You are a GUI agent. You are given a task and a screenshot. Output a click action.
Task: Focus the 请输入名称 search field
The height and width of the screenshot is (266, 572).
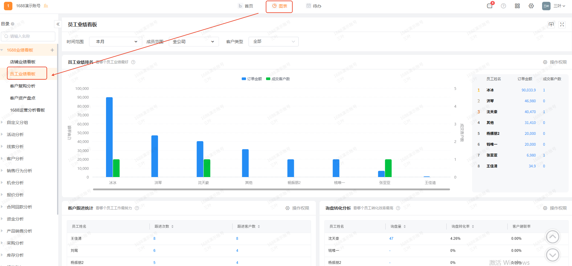[28, 36]
